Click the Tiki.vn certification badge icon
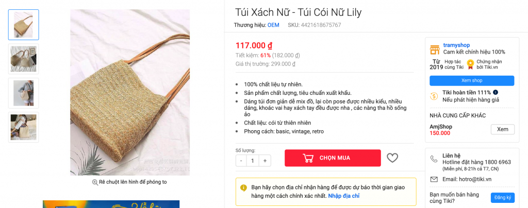The width and height of the screenshot is (528, 208). [470, 64]
